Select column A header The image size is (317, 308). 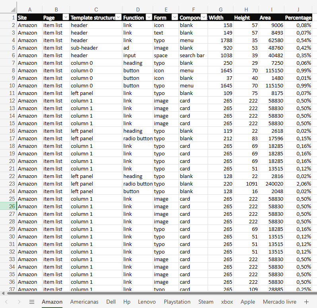coord(30,10)
